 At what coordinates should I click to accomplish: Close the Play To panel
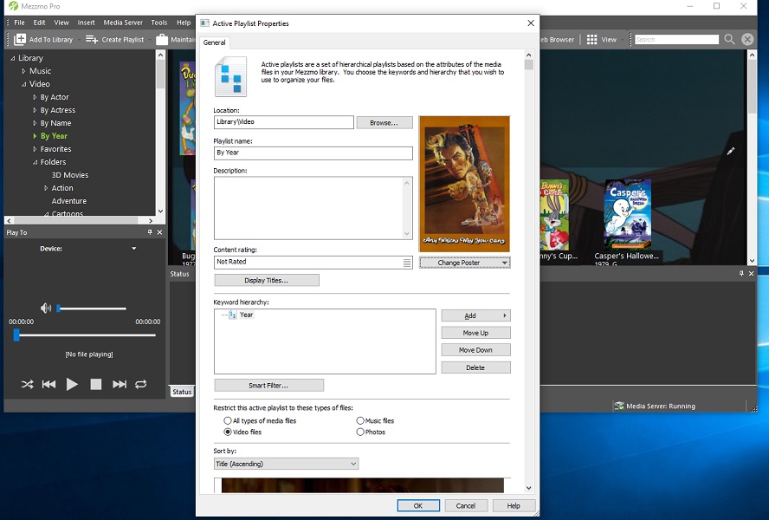click(159, 232)
